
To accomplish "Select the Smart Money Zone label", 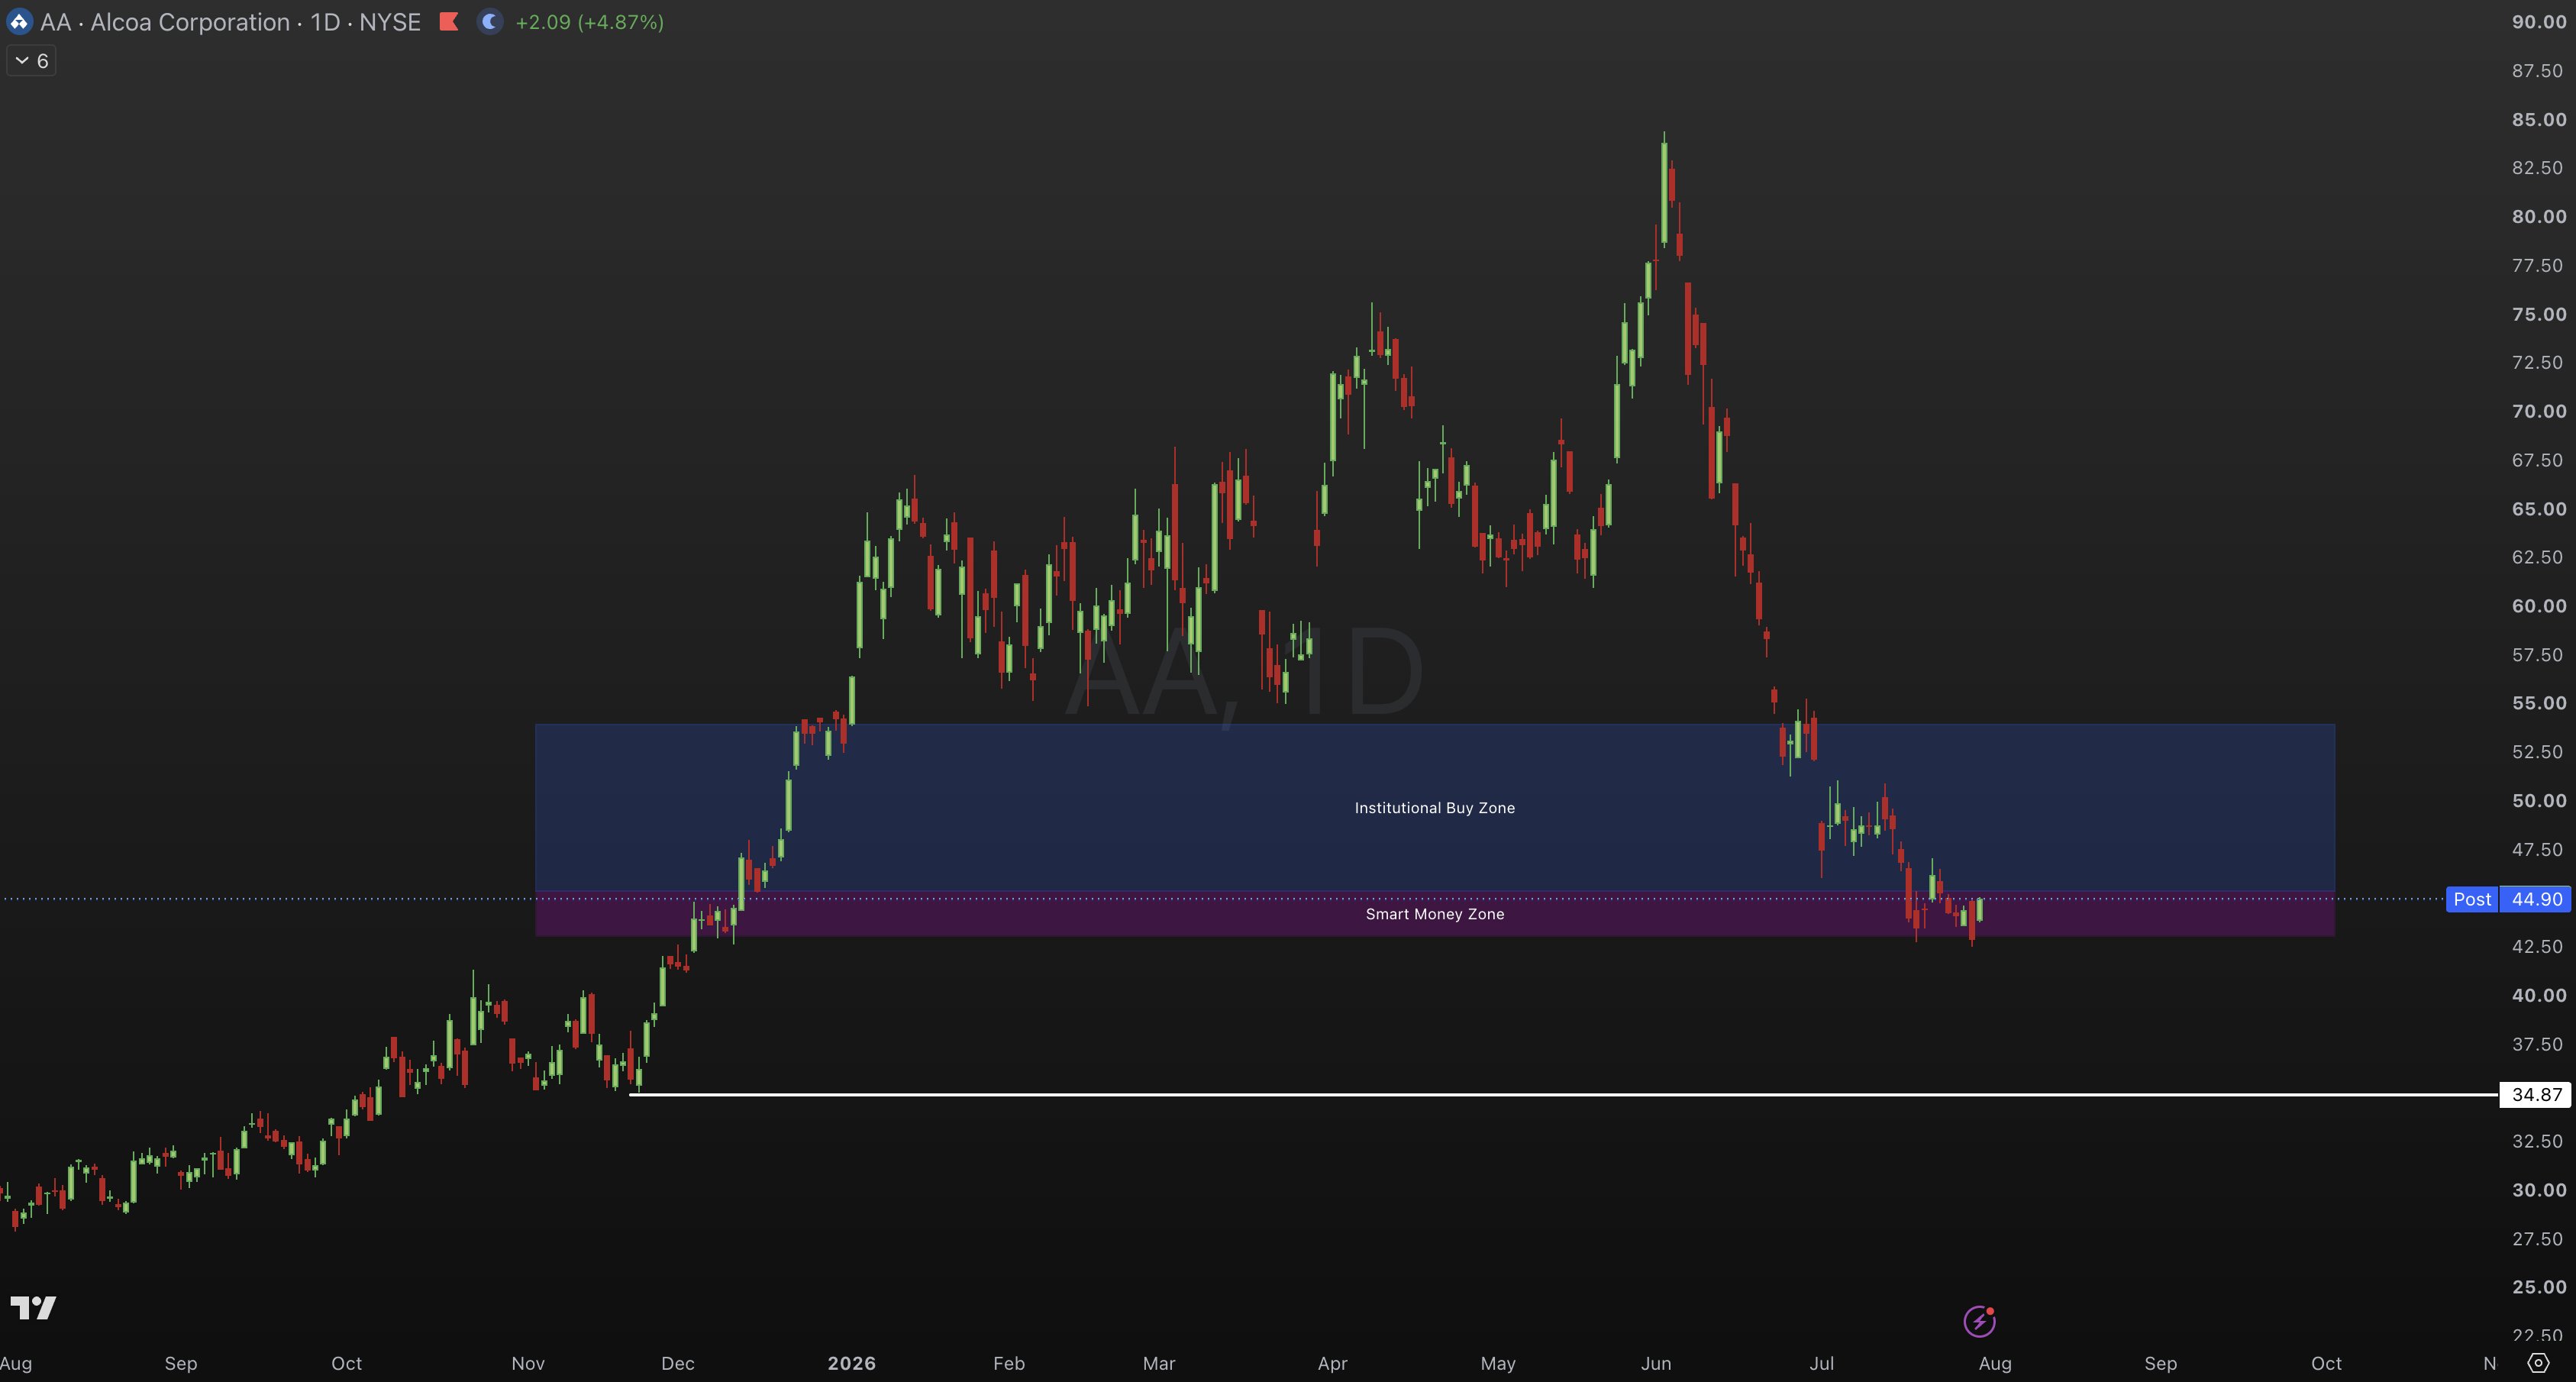I will [1434, 914].
